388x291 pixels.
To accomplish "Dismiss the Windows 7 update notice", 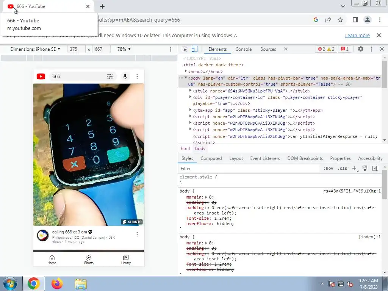I will coord(379,35).
